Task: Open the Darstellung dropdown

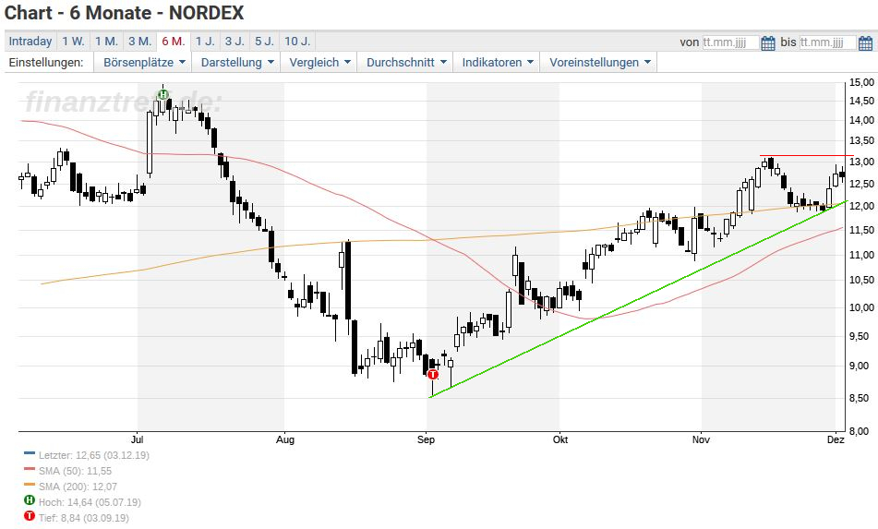Action: click(x=237, y=62)
